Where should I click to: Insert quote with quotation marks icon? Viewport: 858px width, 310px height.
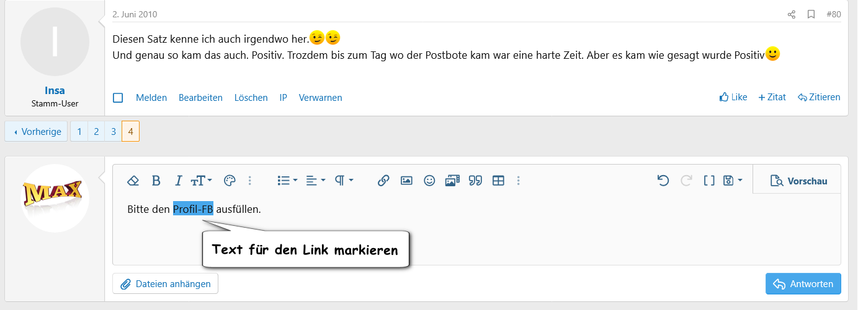[x=475, y=181]
